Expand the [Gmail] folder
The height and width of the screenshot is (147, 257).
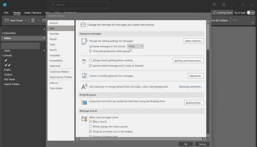tap(3, 55)
